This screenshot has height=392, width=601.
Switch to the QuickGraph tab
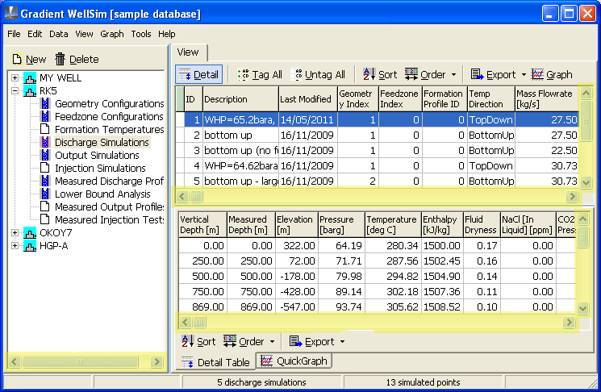pyautogui.click(x=294, y=361)
